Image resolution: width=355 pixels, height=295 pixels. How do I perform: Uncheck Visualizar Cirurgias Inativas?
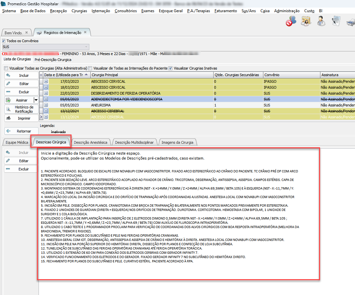170,68
